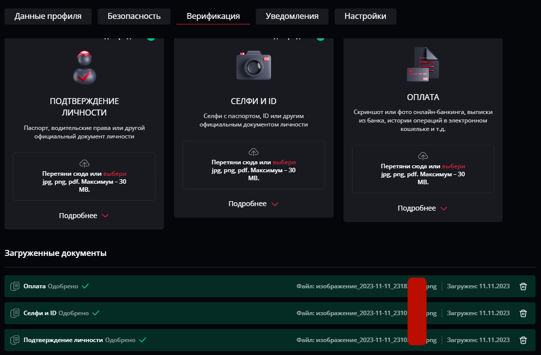The height and width of the screenshot is (355, 541).
Task: Switch to the Безопасность tab
Action: coord(134,16)
